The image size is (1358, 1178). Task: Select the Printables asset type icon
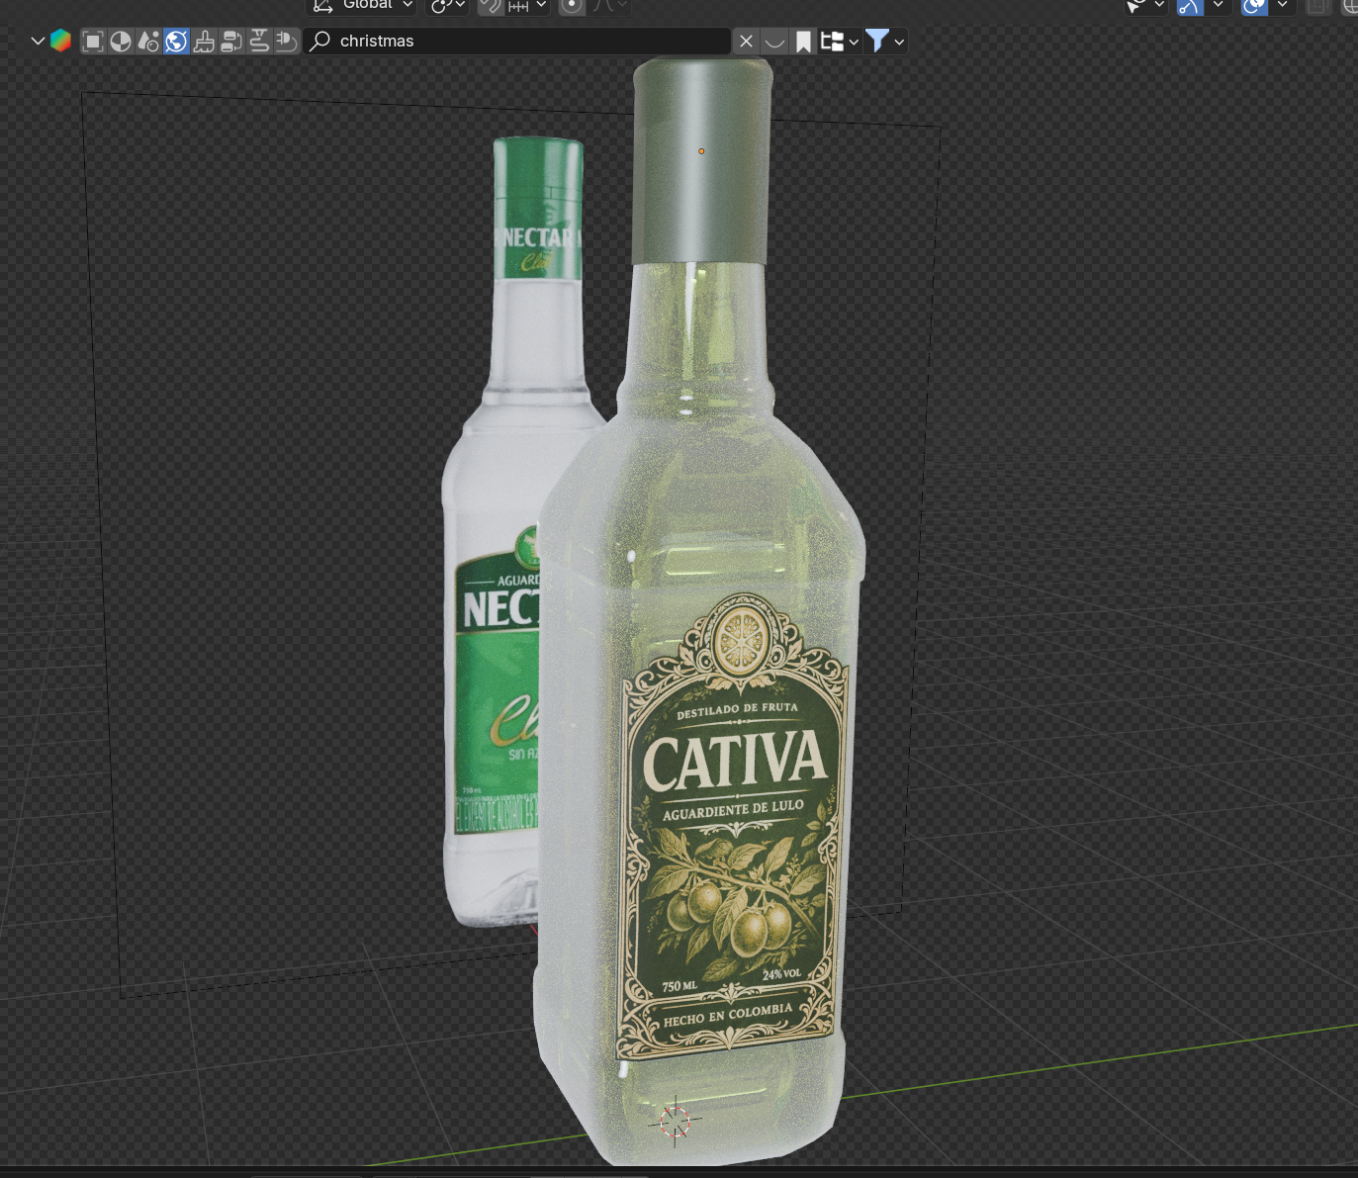coord(259,42)
